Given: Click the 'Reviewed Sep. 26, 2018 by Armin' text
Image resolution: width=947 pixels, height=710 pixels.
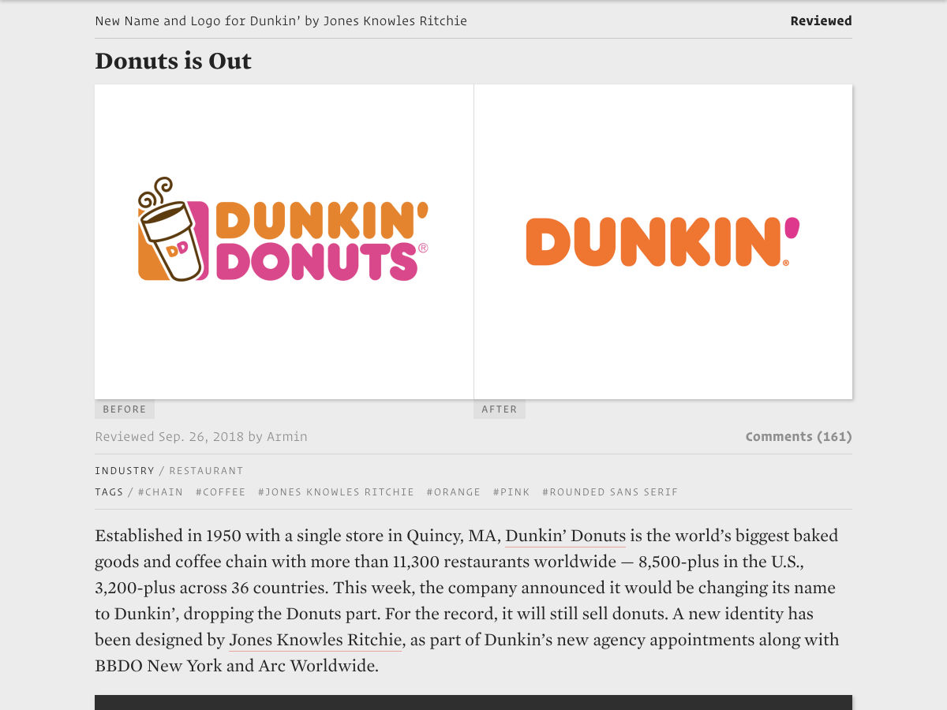Looking at the screenshot, I should coord(201,436).
